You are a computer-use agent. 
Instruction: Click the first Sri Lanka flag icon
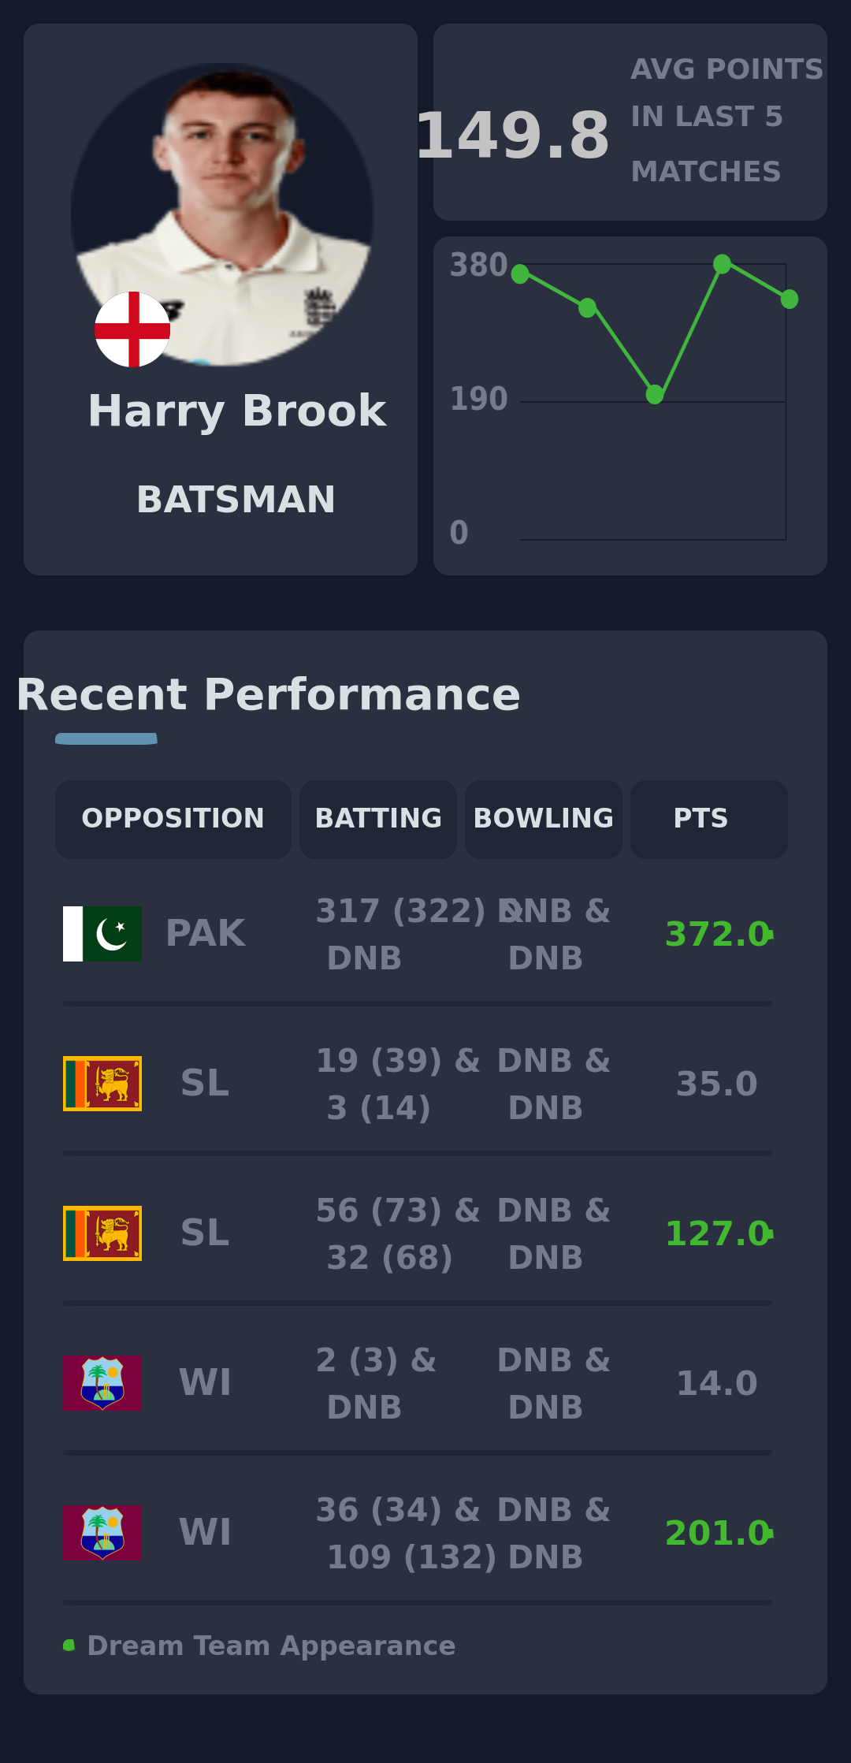[102, 1084]
